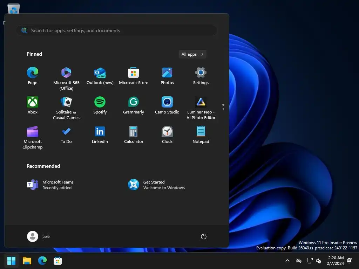Click the OneDrive cloud tray icon
The image size is (359, 269).
tap(299, 261)
